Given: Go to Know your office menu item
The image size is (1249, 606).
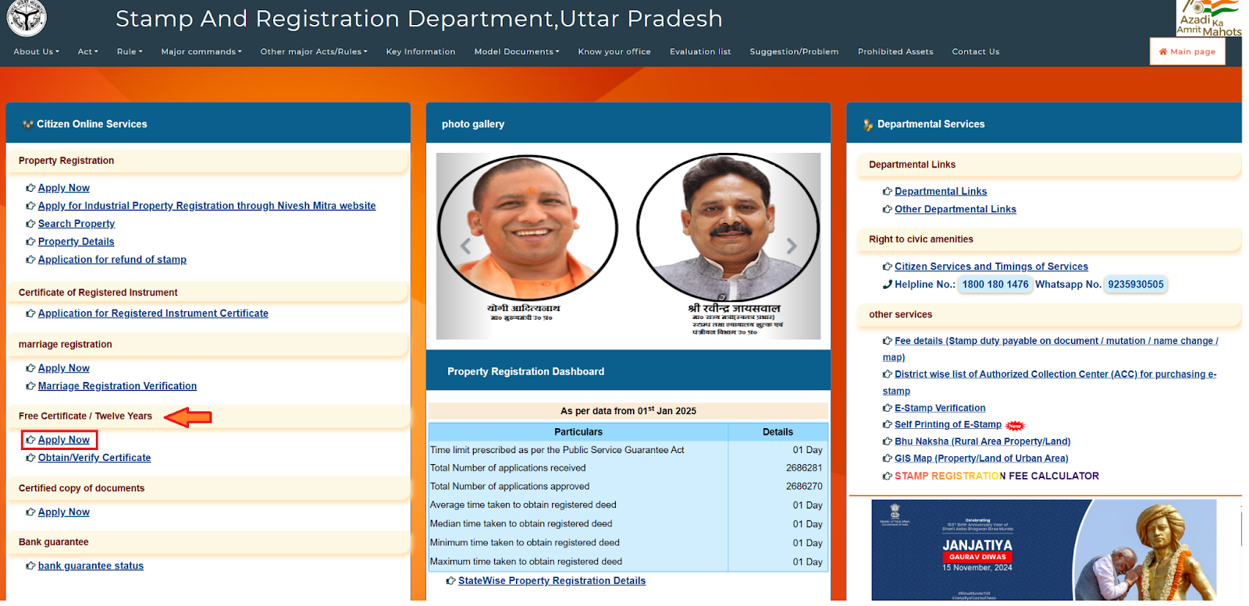Looking at the screenshot, I should tap(614, 51).
